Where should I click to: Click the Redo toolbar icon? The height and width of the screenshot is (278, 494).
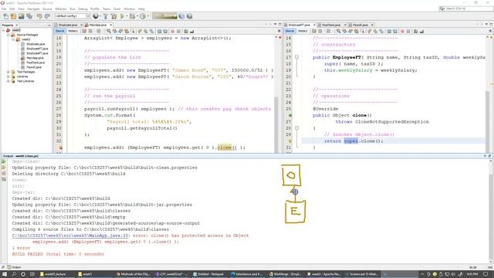pyautogui.click(x=47, y=16)
